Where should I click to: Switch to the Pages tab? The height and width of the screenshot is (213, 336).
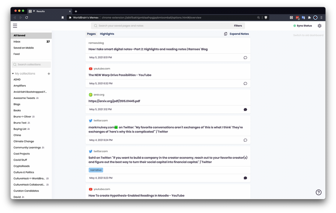tap(91, 34)
